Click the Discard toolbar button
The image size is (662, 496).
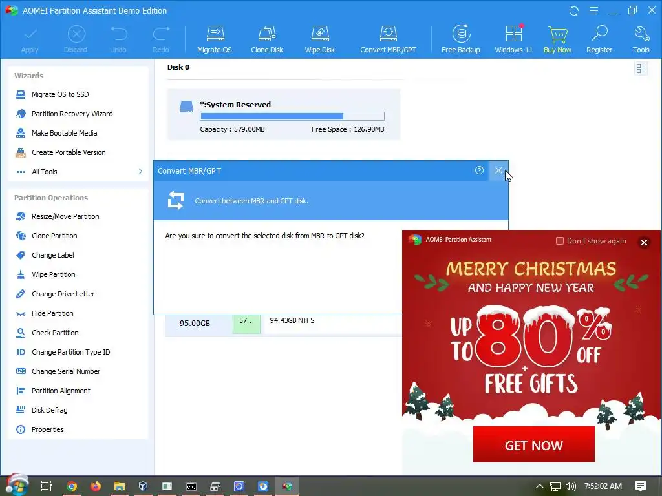[x=76, y=39]
